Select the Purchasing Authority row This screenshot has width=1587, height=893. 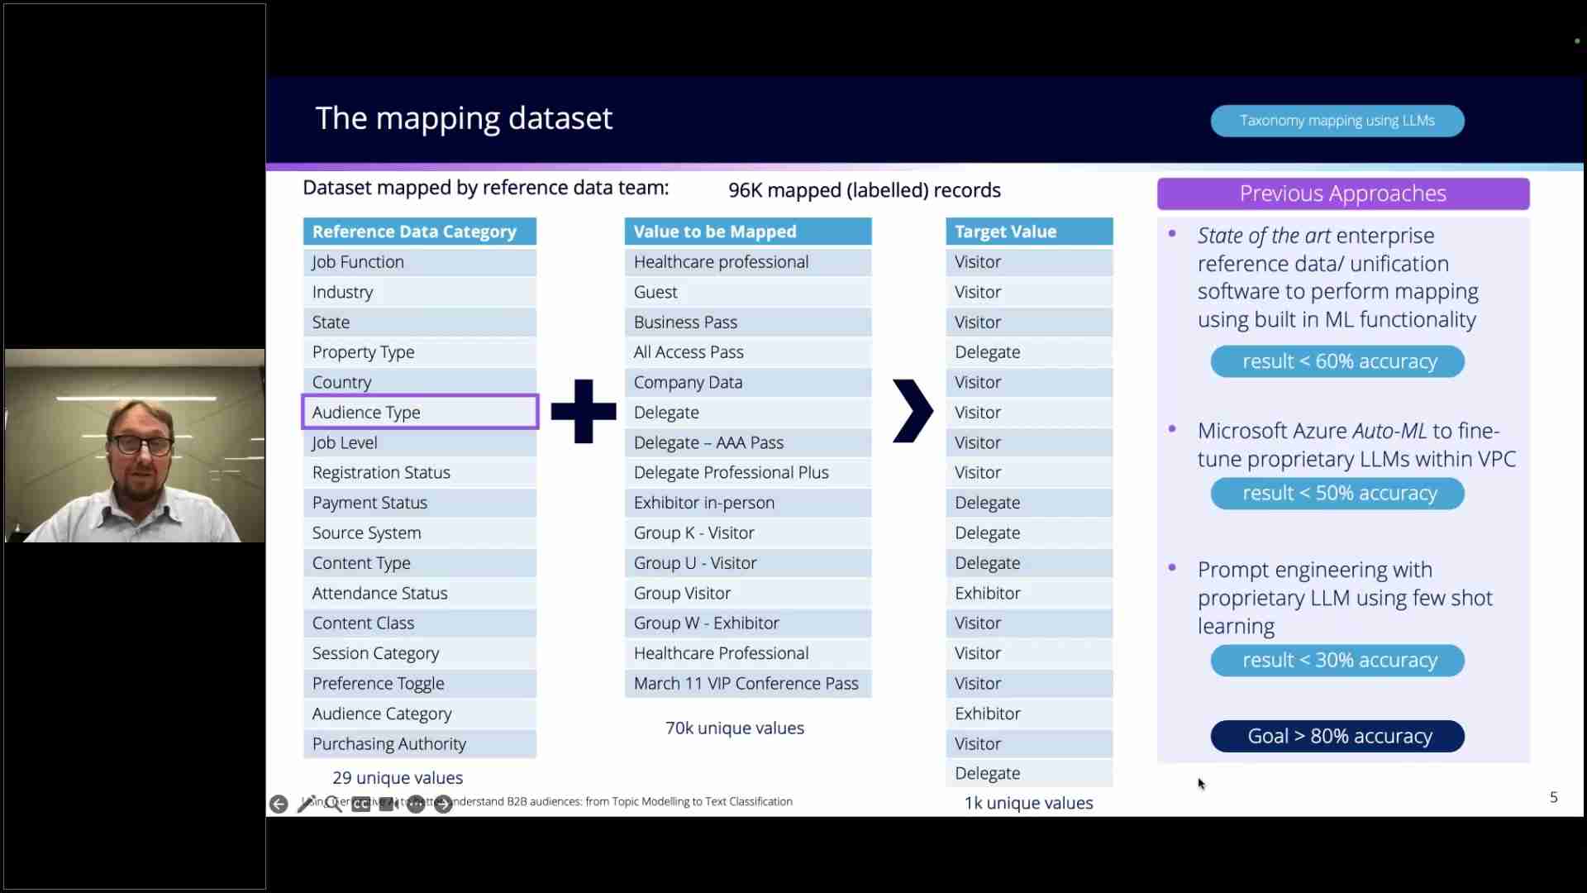pos(419,743)
